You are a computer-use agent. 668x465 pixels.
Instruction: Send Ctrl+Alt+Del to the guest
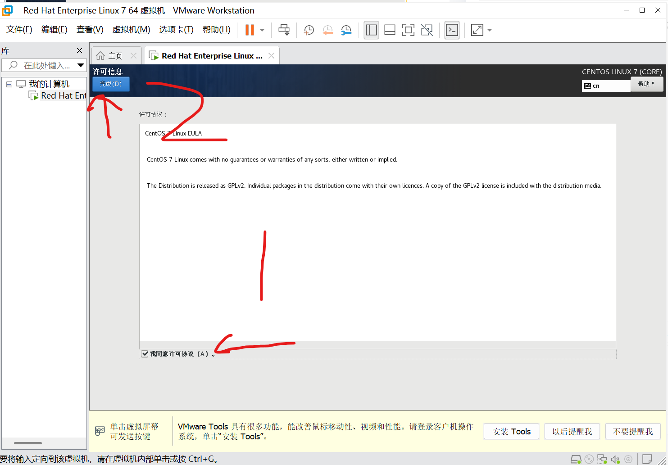point(284,30)
